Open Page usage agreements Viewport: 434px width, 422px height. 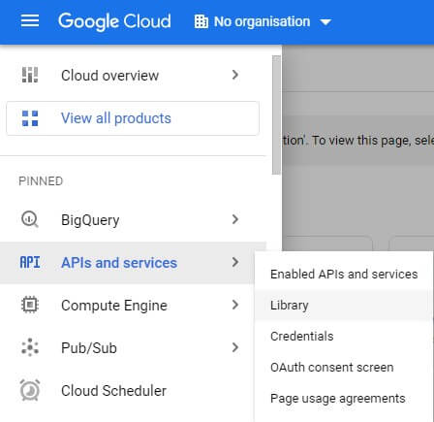[344, 399]
